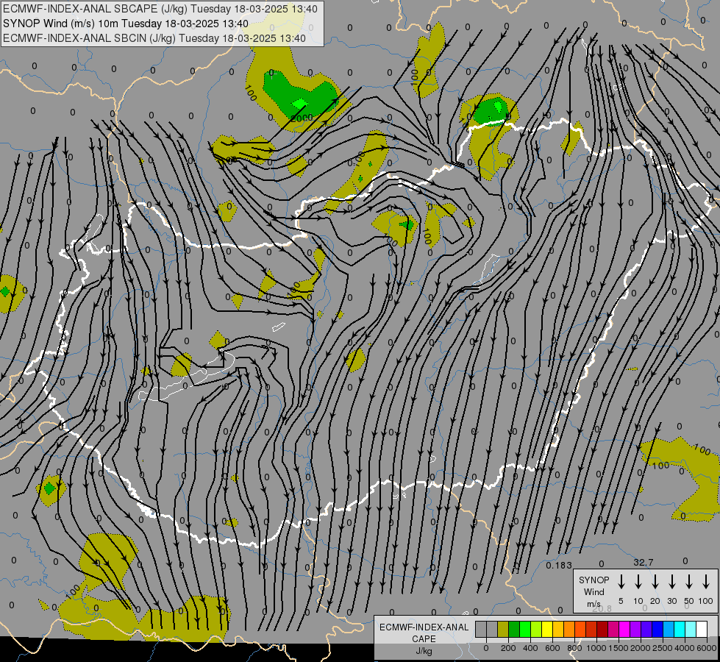Click the 'SYNOP' label in wind legend
This screenshot has height=662, width=720.
coord(594,580)
